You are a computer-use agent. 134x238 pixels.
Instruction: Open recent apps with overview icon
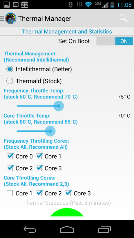104,229
